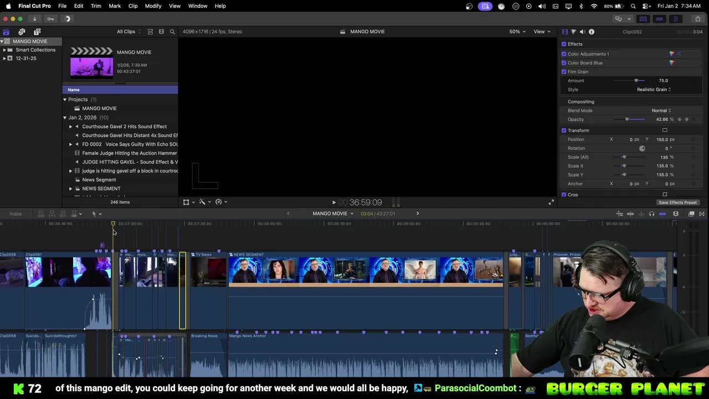
Task: Open the Keyword Editor key icon
Action: pyautogui.click(x=50, y=19)
